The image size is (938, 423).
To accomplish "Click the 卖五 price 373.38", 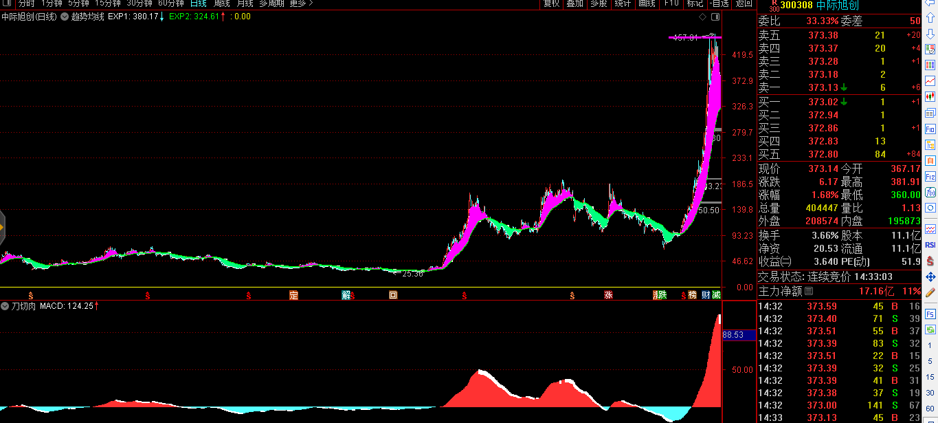I will coord(823,35).
